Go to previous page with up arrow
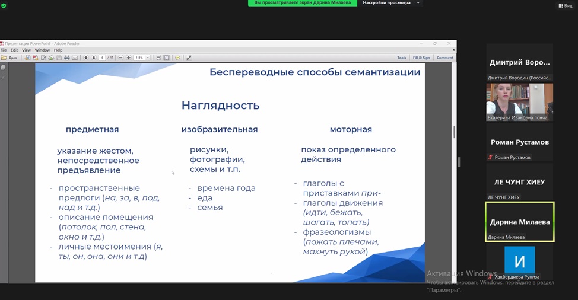This screenshot has height=300, width=578. (x=86, y=58)
